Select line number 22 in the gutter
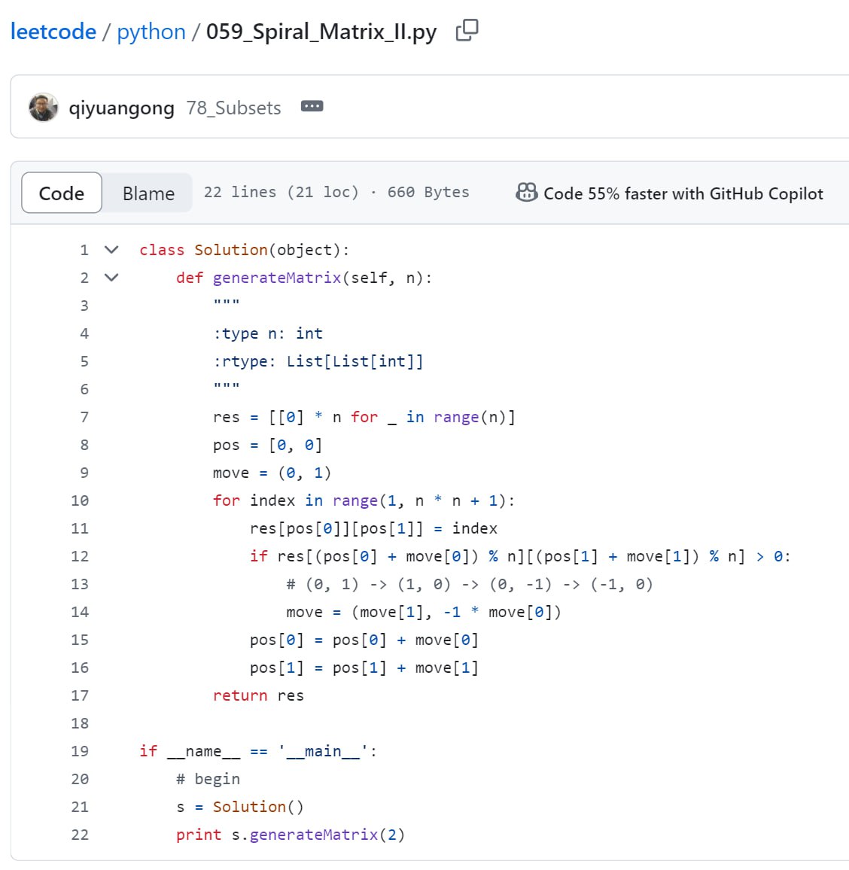 coord(79,834)
